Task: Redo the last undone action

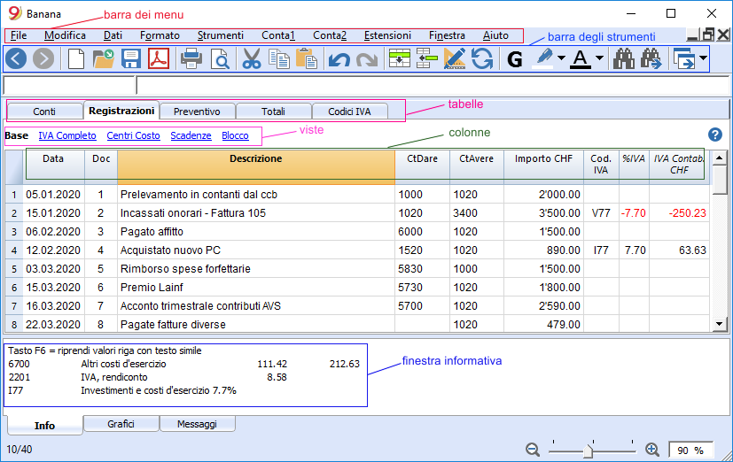Action: [367, 59]
